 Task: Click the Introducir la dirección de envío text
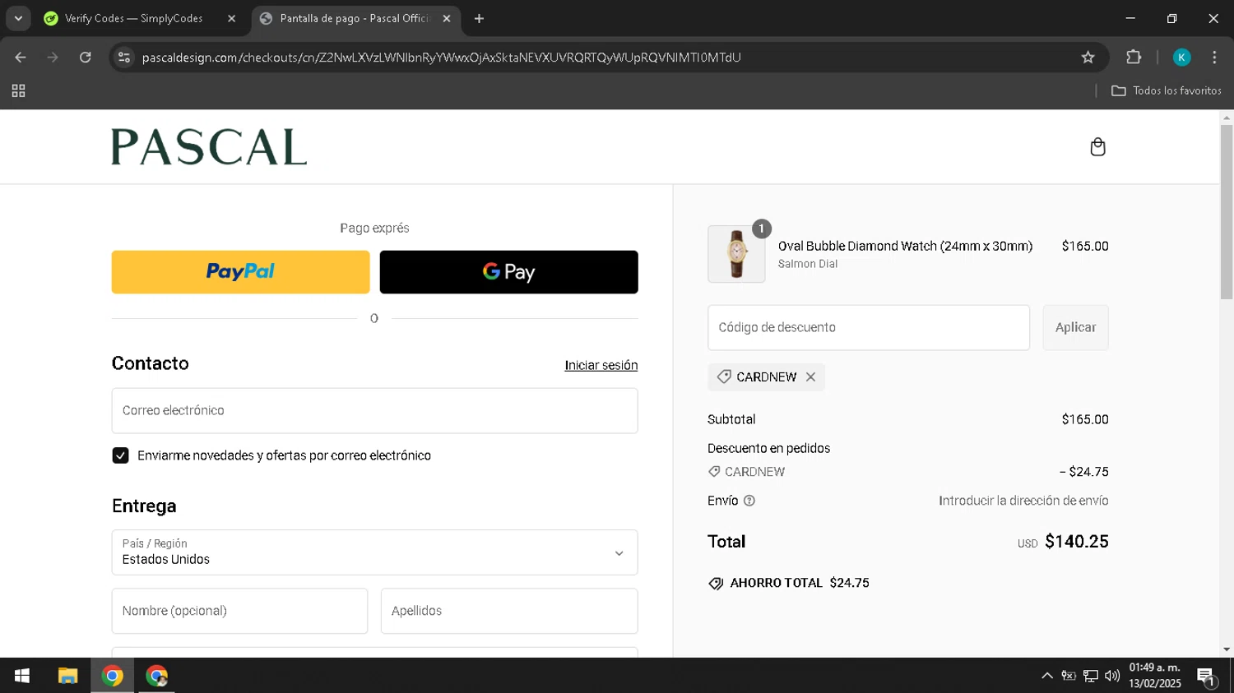pos(1023,501)
